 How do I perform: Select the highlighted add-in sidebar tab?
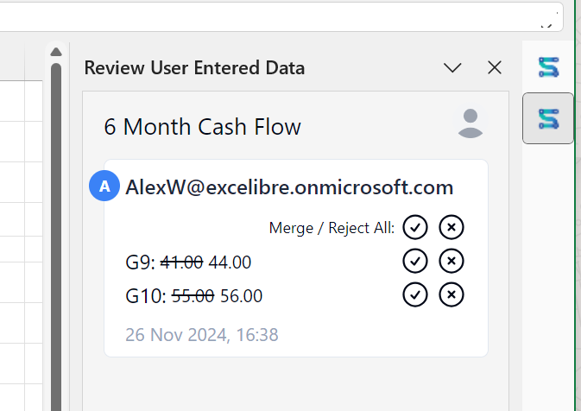click(x=547, y=117)
